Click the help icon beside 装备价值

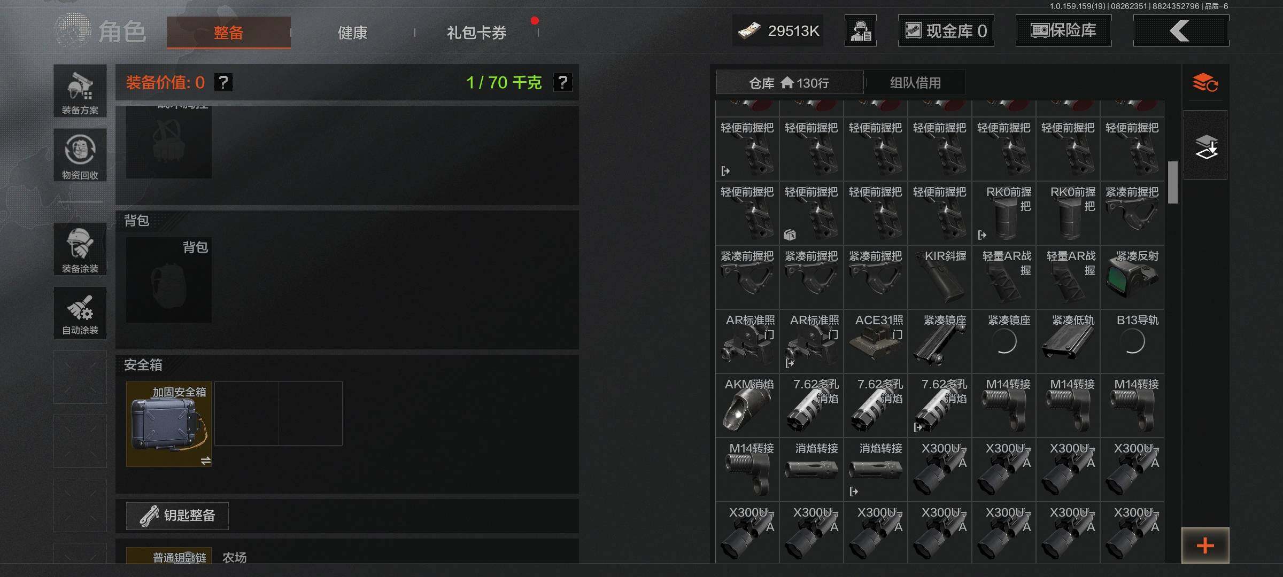tap(223, 82)
